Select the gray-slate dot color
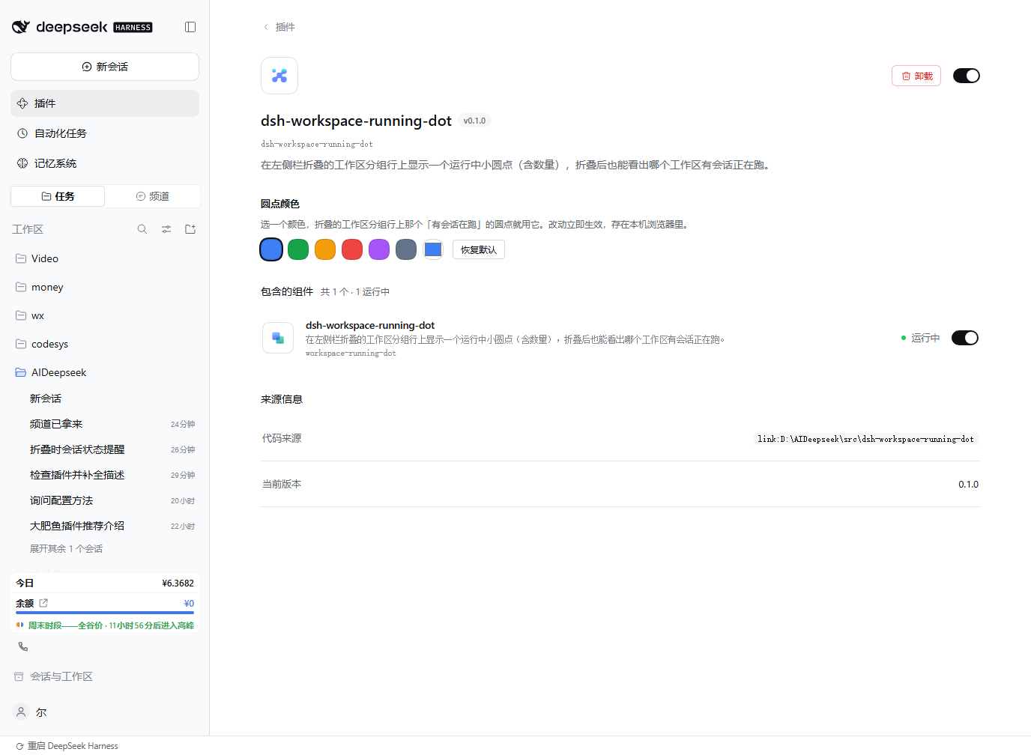Viewport: 1031px width, 755px height. click(406, 249)
